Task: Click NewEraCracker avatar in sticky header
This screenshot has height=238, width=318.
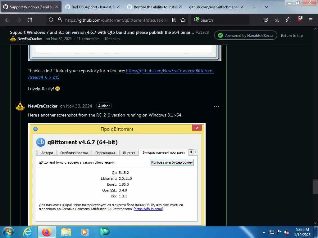Action: pyautogui.click(x=13, y=39)
